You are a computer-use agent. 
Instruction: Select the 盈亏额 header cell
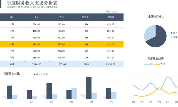[x=111, y=17]
